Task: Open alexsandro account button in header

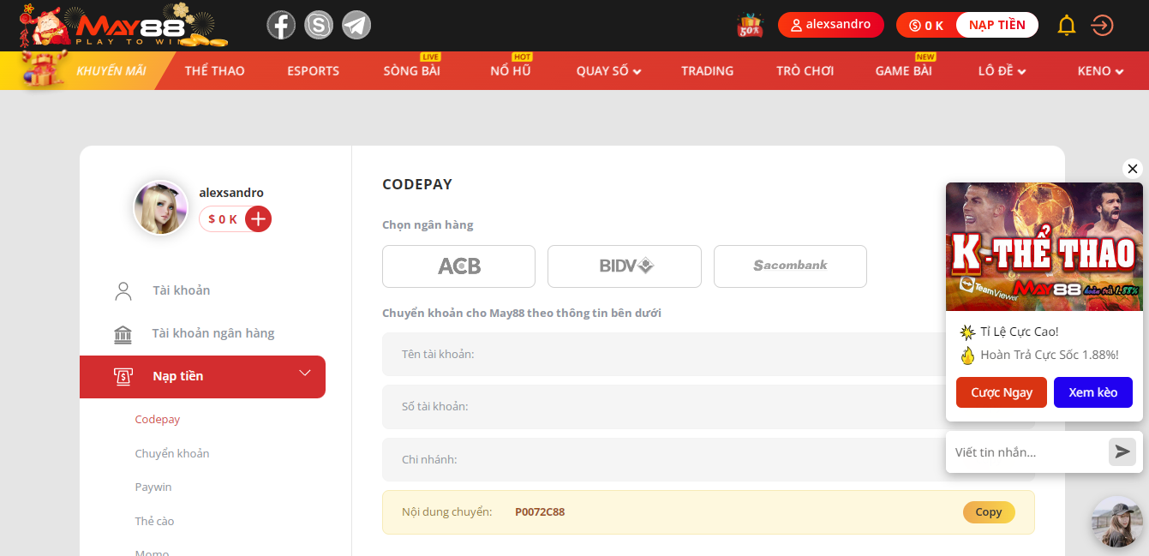Action: 830,25
